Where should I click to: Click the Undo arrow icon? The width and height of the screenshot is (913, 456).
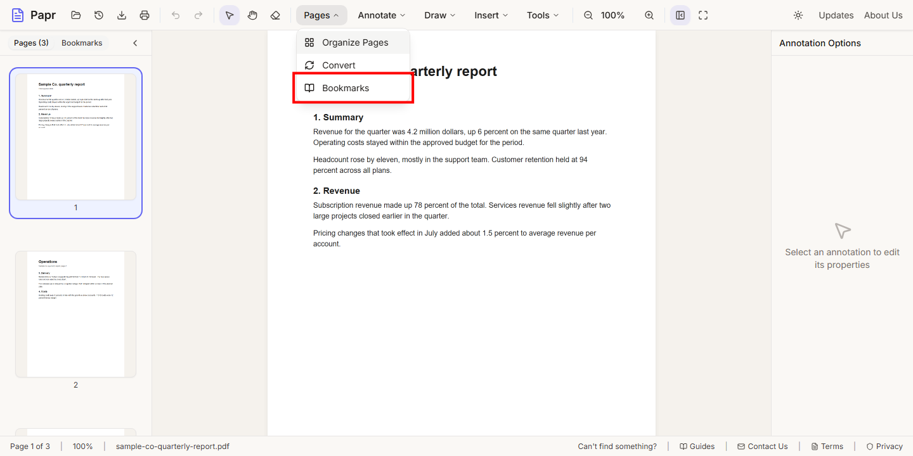click(176, 15)
